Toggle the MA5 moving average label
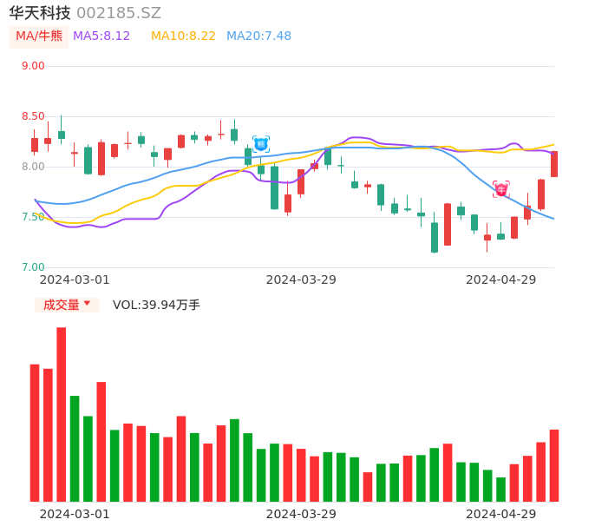595x526 pixels. pyautogui.click(x=101, y=36)
